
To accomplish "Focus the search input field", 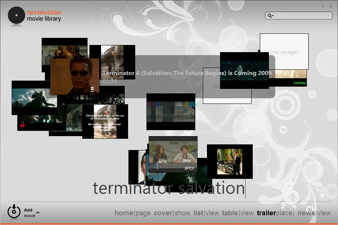I will 299,16.
